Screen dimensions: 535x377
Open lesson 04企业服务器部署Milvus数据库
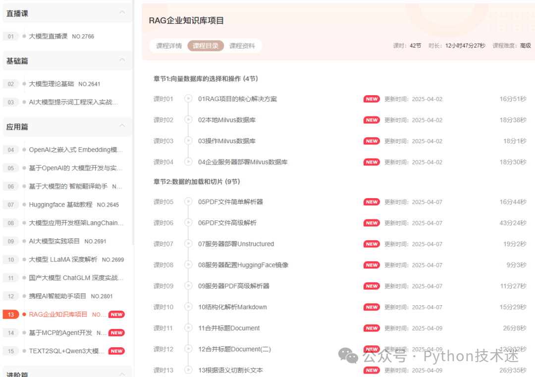click(x=243, y=162)
